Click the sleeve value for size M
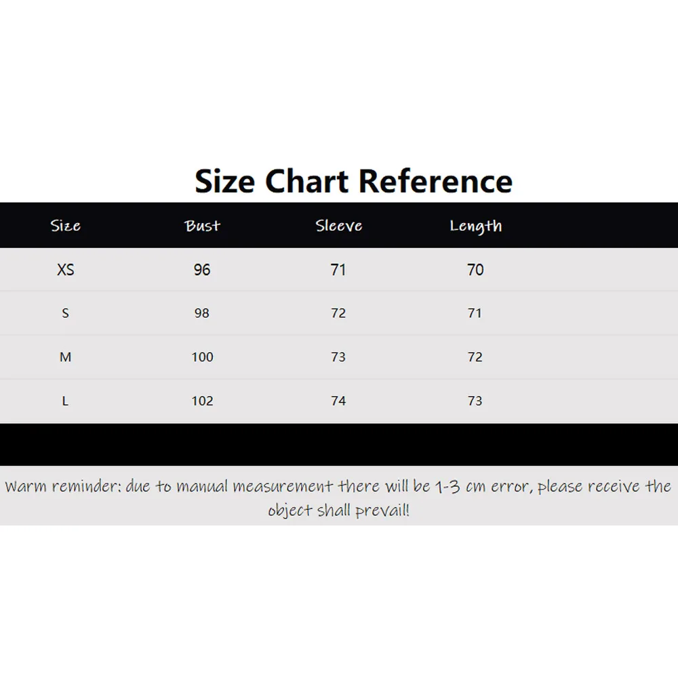The height and width of the screenshot is (678, 678). coord(339,357)
